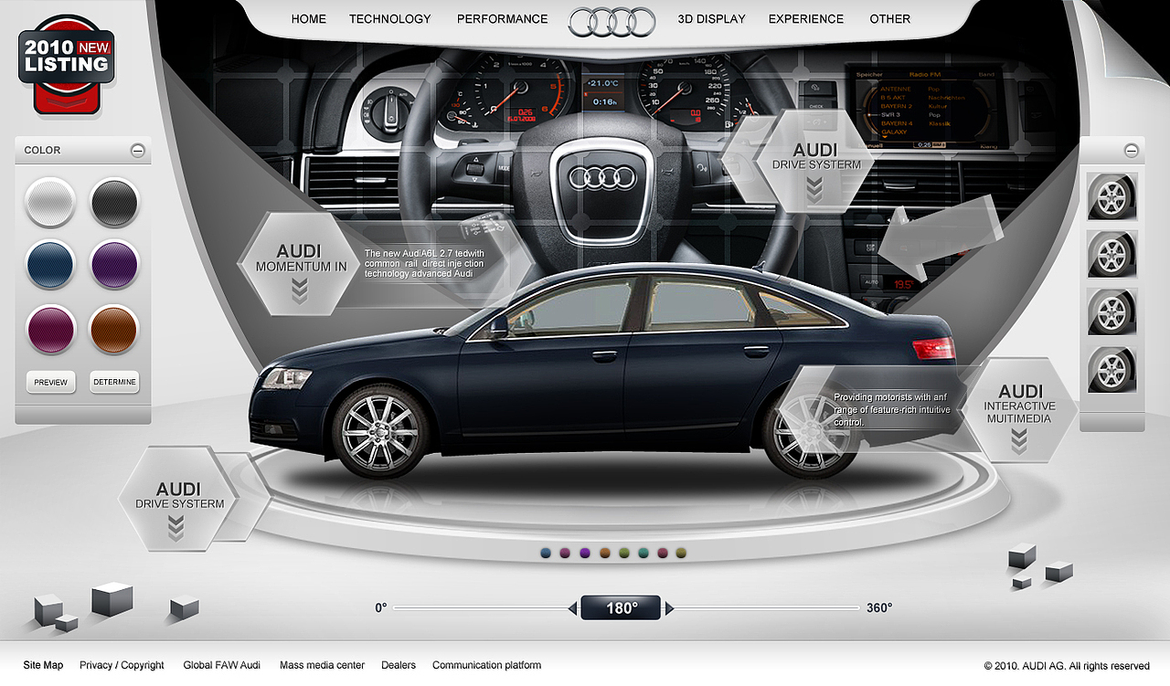Screen dimensions: 1170x686
Task: Click the magenta dot below the turntable
Action: click(565, 553)
